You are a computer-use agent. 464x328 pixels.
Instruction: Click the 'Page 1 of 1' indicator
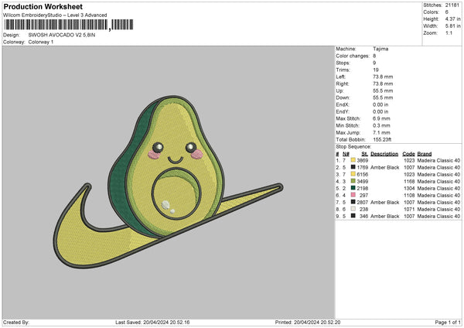448,322
